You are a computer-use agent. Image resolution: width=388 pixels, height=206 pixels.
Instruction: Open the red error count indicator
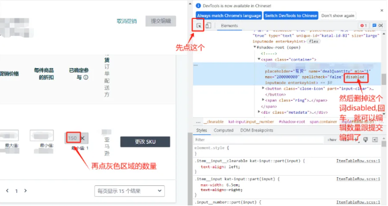click(x=364, y=26)
